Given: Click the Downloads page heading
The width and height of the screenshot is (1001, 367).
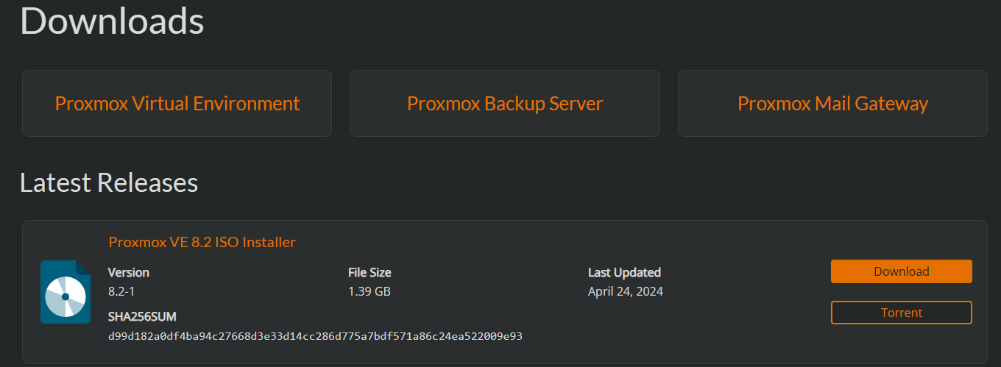Looking at the screenshot, I should click(x=112, y=21).
